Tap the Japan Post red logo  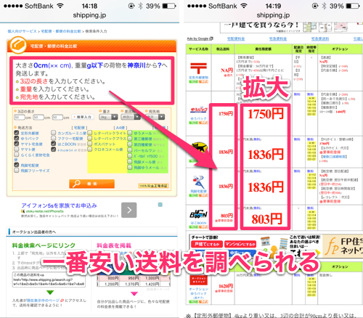(198, 68)
